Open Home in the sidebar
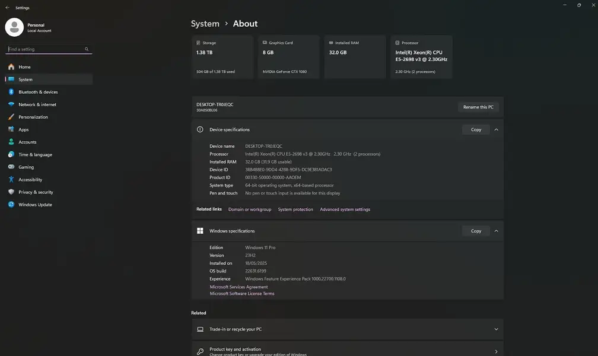 pyautogui.click(x=49, y=67)
